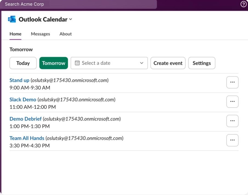Viewport: 248px width, 195px height.
Task: Open the more options menu for Slack Demo
Action: [232, 102]
